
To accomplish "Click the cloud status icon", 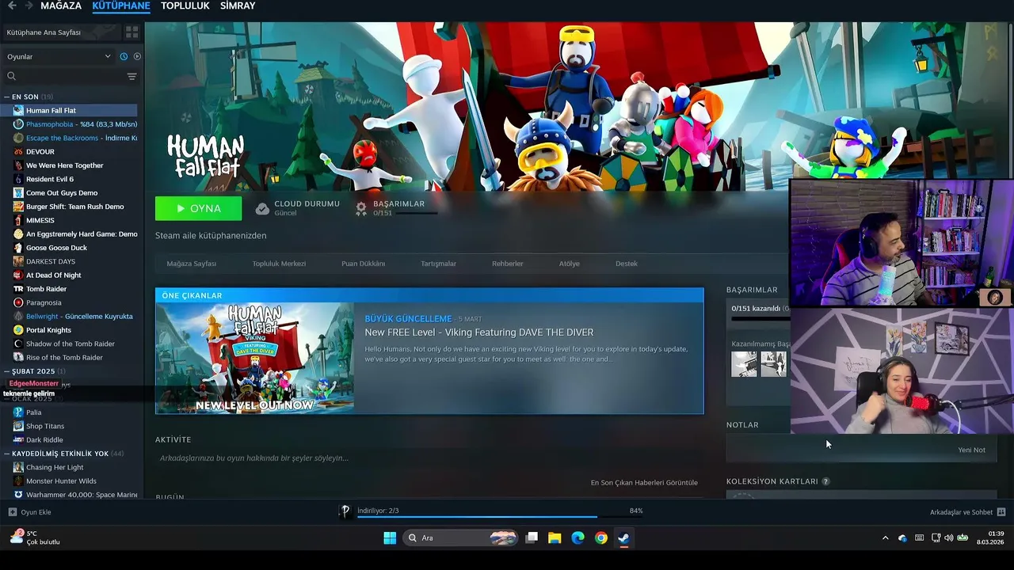I will 262,208.
